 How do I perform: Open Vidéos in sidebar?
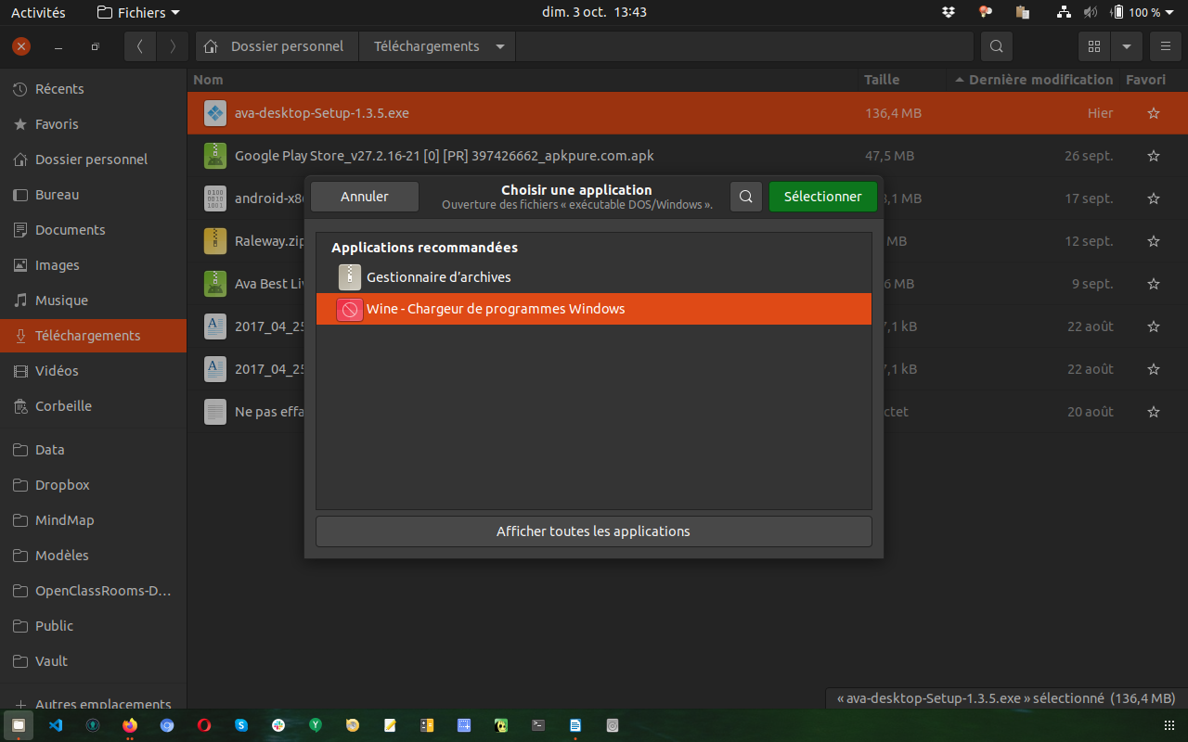click(x=93, y=371)
